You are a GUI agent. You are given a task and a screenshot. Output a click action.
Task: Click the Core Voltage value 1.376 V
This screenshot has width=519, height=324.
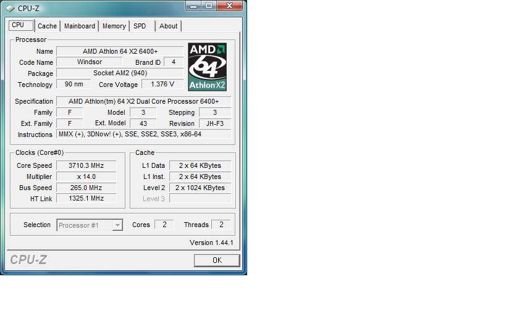tap(162, 84)
